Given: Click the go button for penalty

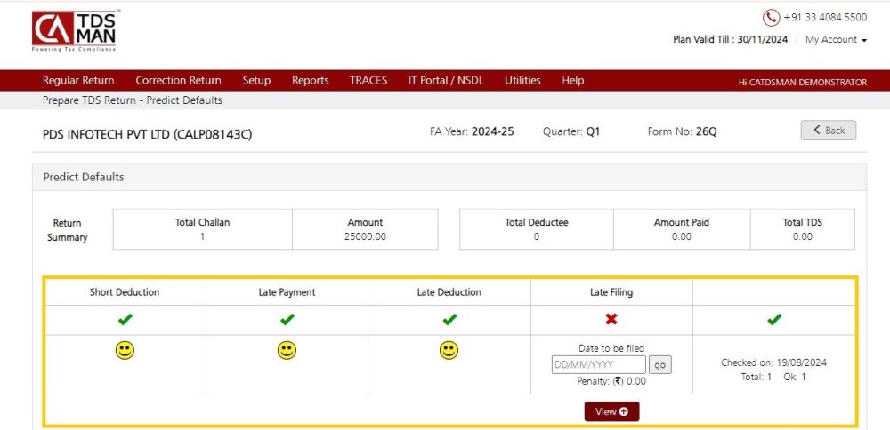Looking at the screenshot, I should 660,365.
